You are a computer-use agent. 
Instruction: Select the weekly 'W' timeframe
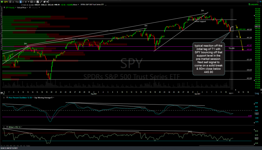coord(26,2)
